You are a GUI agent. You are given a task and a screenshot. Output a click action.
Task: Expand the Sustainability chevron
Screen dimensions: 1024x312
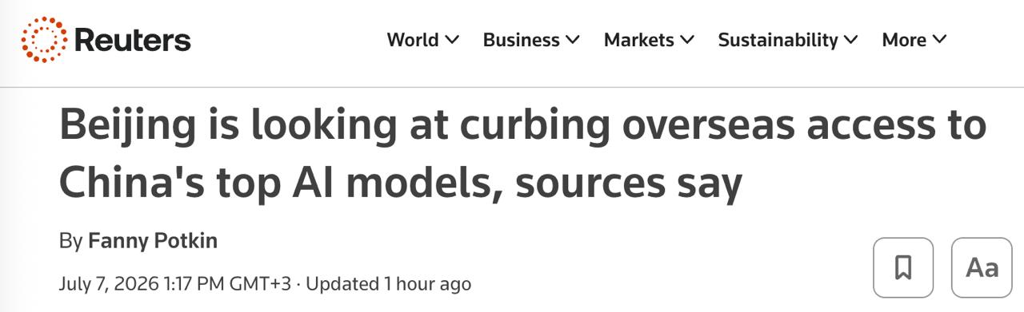click(x=850, y=40)
